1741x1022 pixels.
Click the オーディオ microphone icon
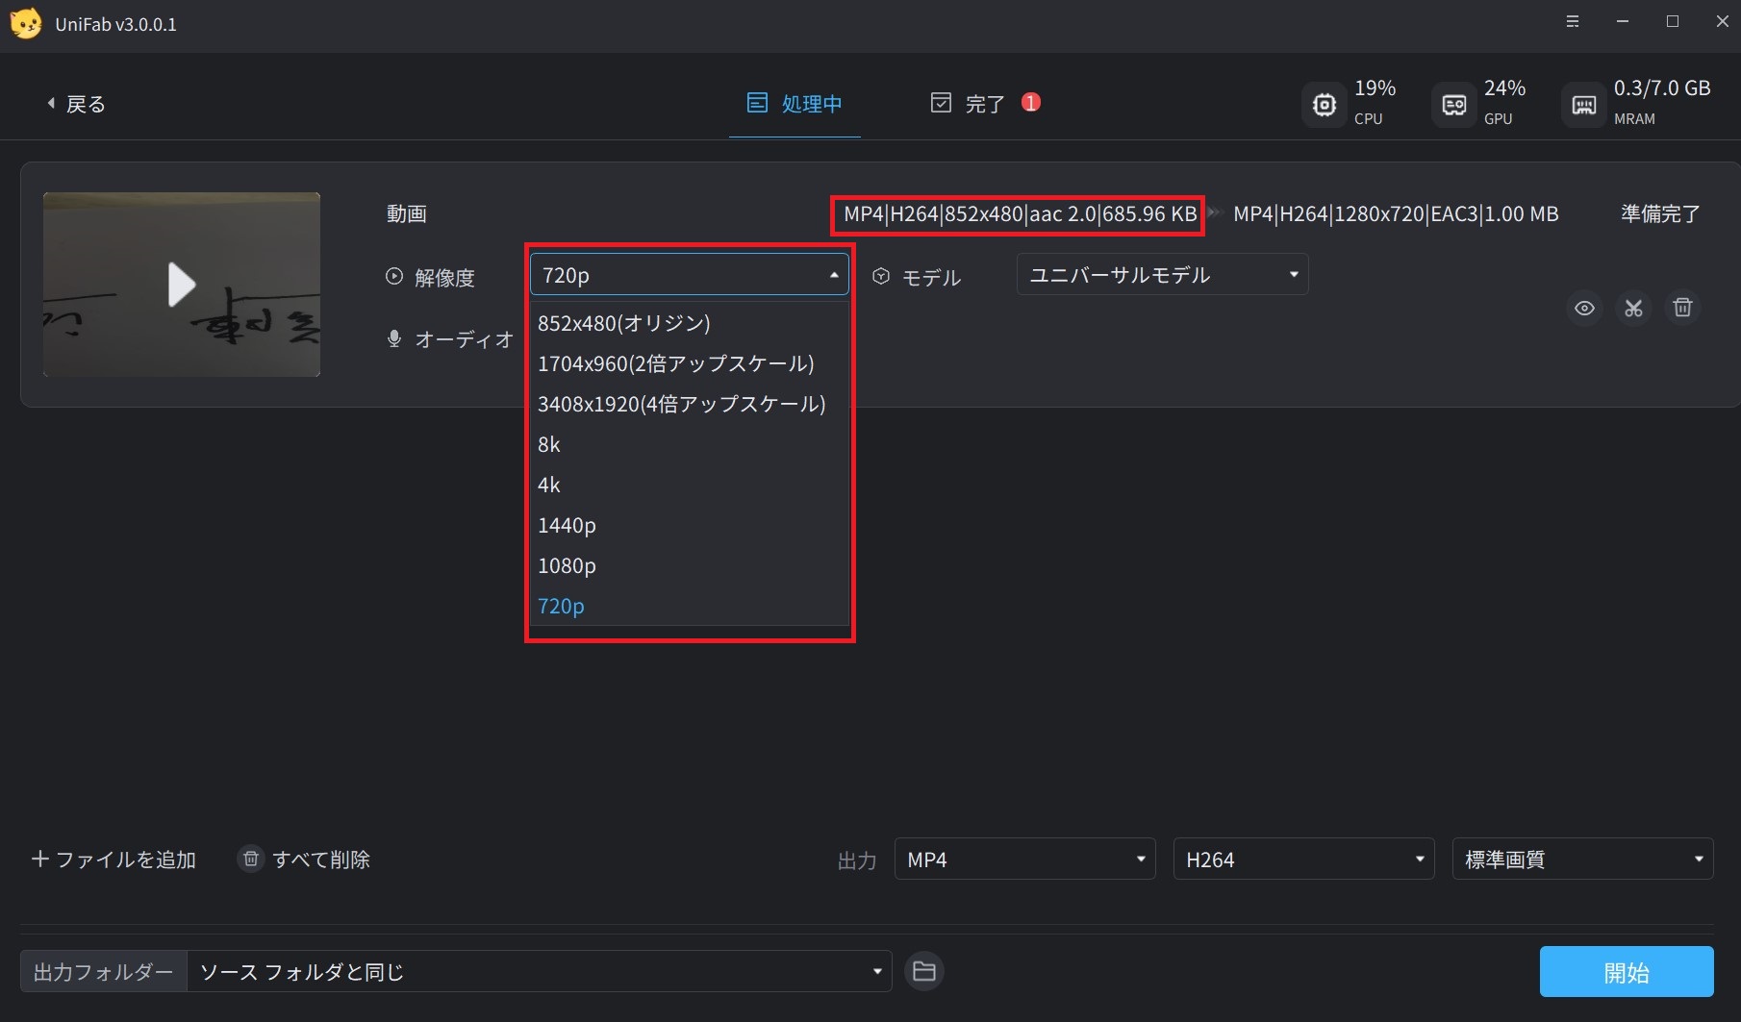tap(394, 338)
